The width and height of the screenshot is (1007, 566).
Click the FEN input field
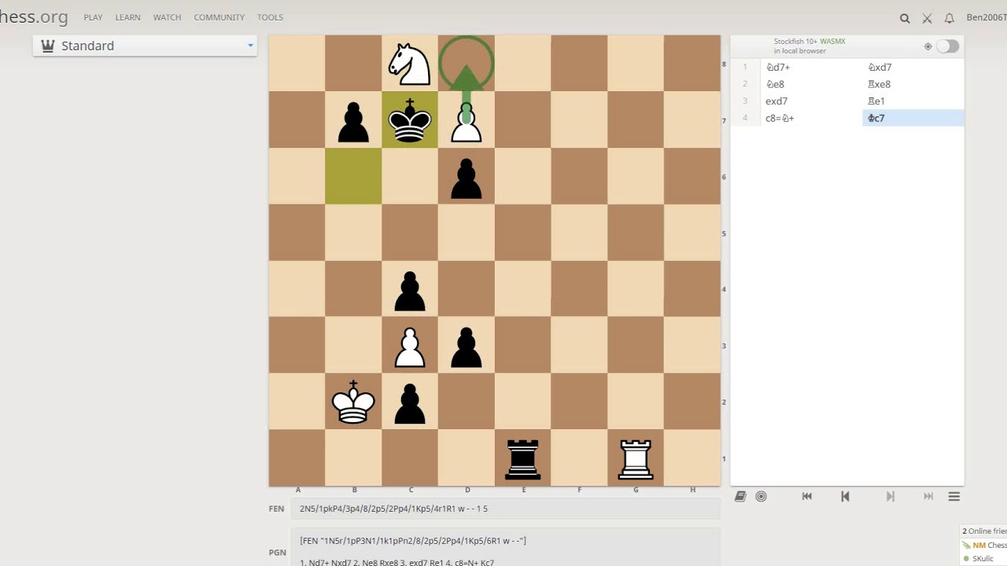pyautogui.click(x=506, y=509)
